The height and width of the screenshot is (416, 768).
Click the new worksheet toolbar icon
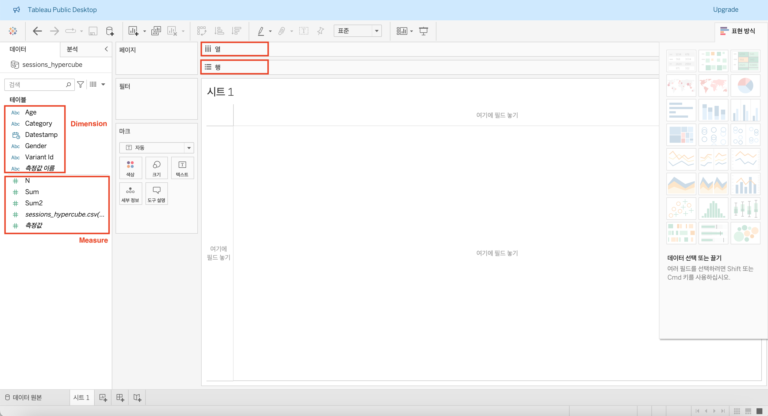tap(133, 31)
